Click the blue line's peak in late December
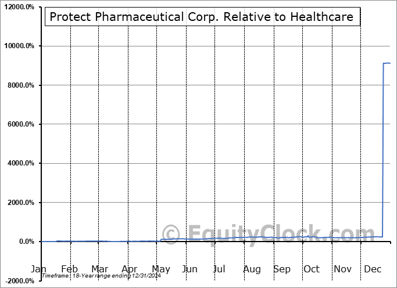 (x=387, y=63)
